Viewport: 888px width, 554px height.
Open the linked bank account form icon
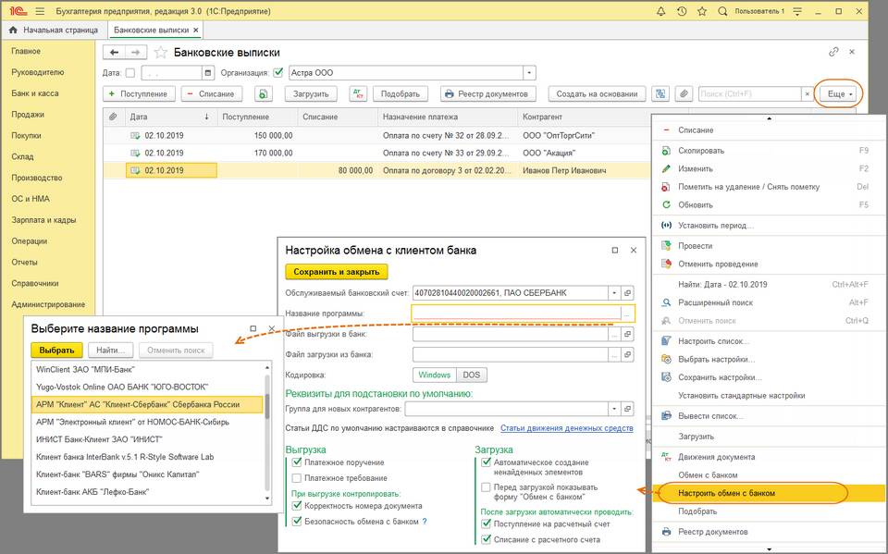click(x=627, y=293)
